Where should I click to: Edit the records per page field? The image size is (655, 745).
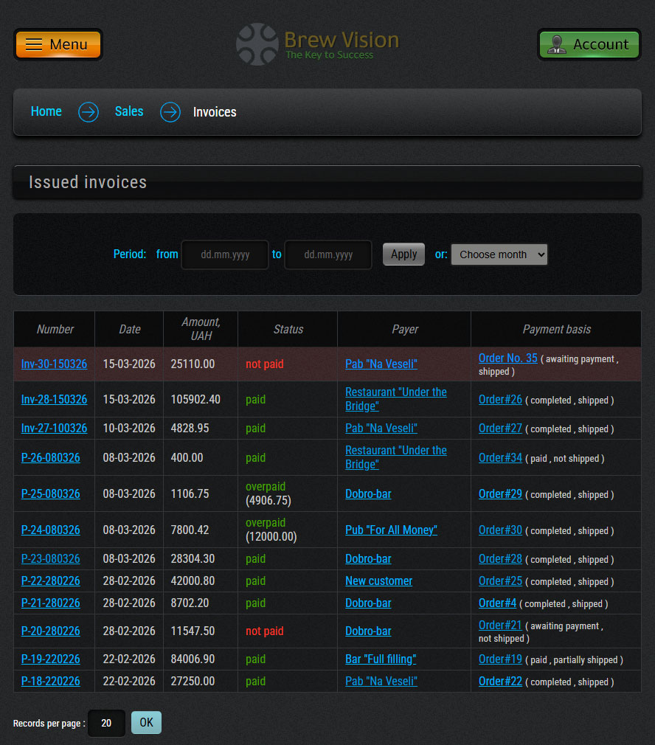coord(106,723)
